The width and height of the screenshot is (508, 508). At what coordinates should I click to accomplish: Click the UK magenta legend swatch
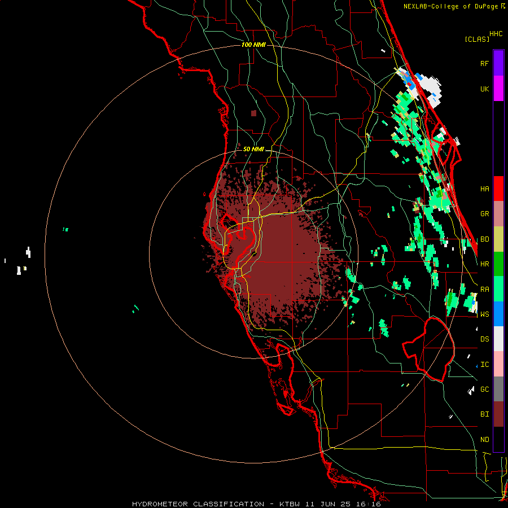498,89
